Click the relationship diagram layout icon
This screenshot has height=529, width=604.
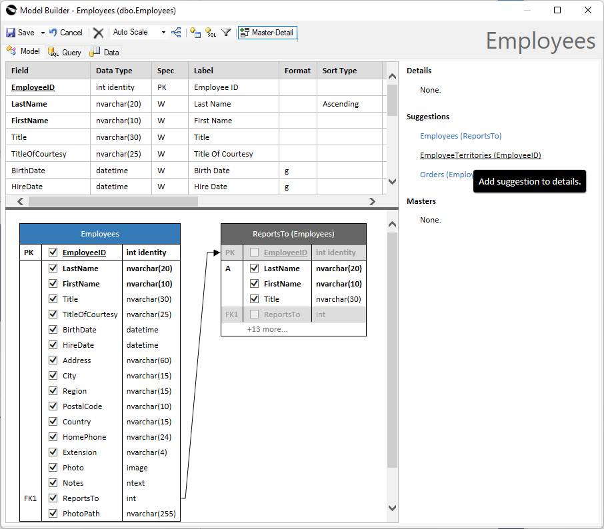pyautogui.click(x=176, y=32)
